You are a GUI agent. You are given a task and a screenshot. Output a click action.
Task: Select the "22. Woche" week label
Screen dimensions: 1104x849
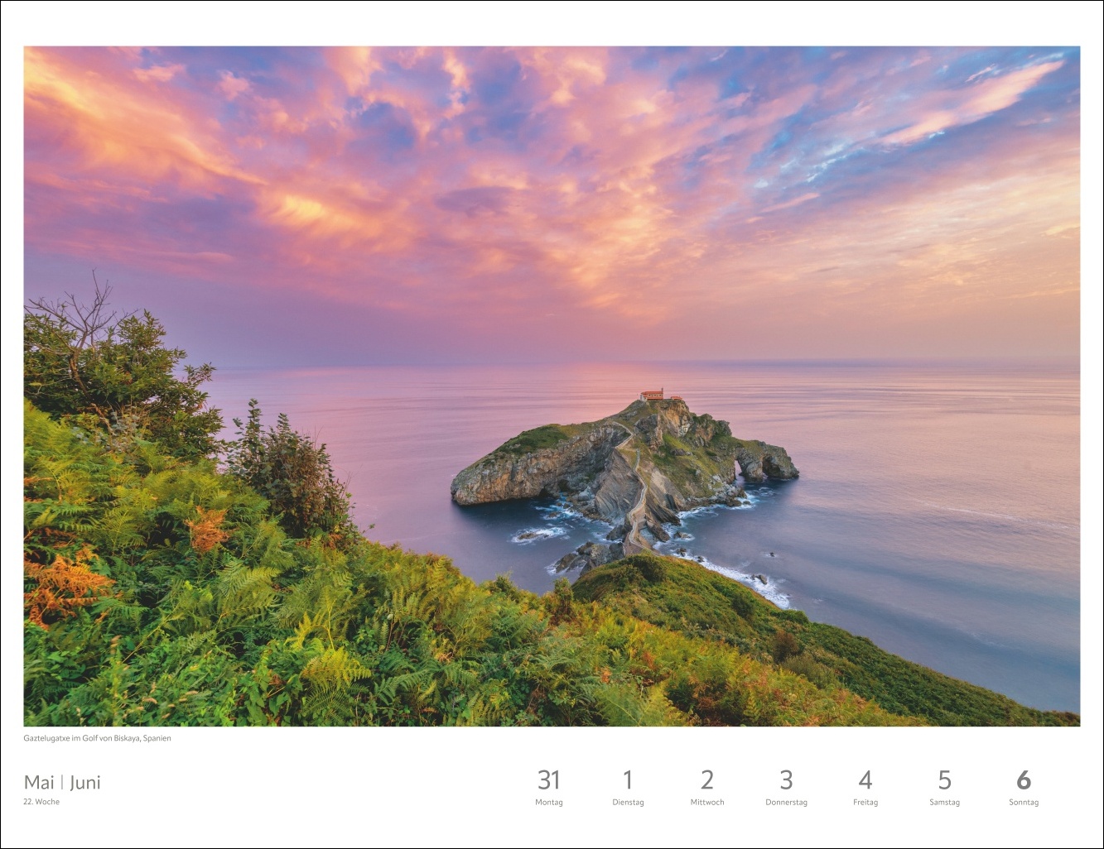[41, 802]
